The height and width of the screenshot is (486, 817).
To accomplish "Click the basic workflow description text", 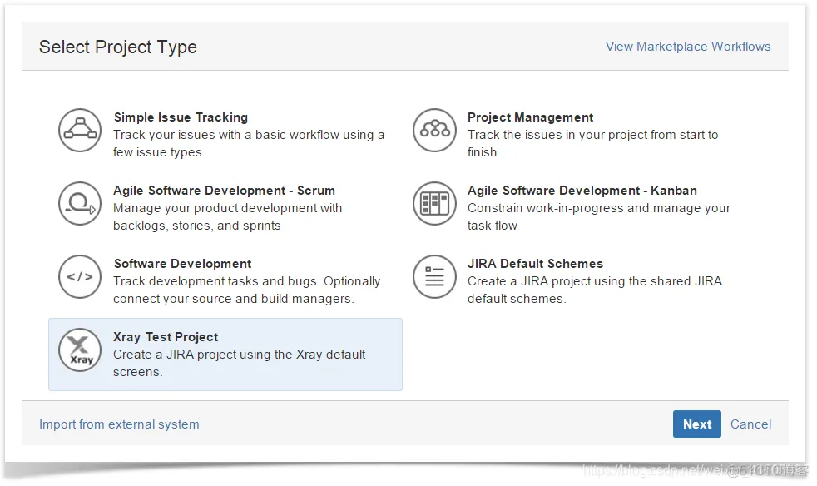I will (x=249, y=143).
